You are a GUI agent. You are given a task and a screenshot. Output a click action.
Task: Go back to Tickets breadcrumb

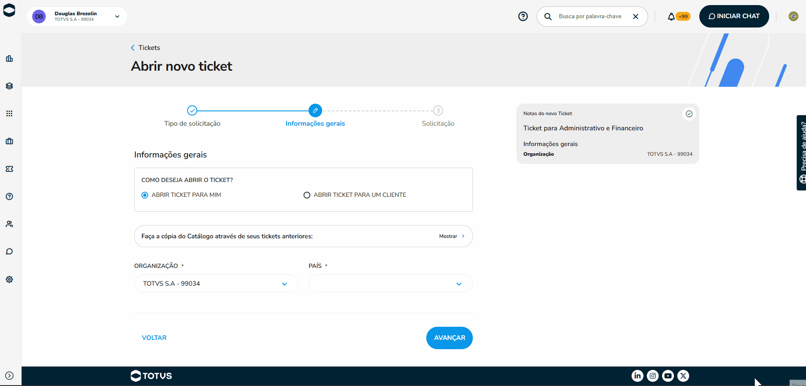pyautogui.click(x=146, y=48)
